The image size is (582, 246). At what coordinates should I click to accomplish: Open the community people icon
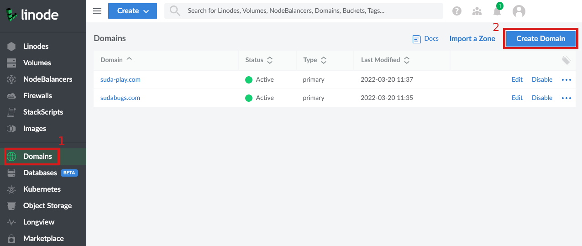pos(477,11)
